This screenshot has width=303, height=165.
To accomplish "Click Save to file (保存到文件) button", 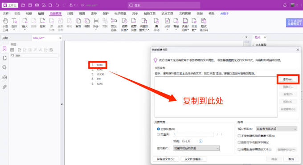I will (x=166, y=159).
